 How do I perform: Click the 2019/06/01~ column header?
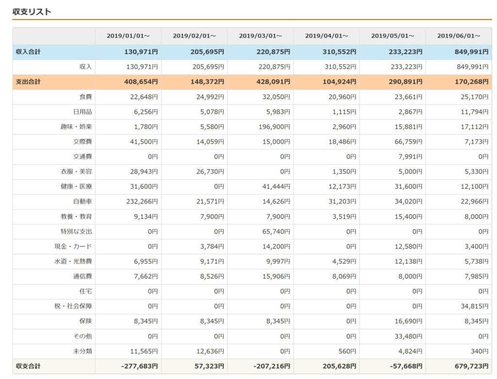459,36
